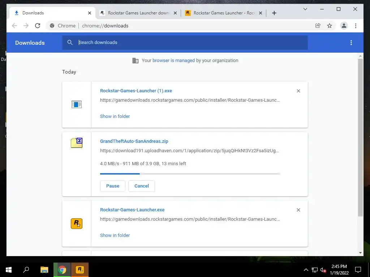The image size is (370, 277).
Task: Open the Windows Start menu
Action: click(x=9, y=270)
